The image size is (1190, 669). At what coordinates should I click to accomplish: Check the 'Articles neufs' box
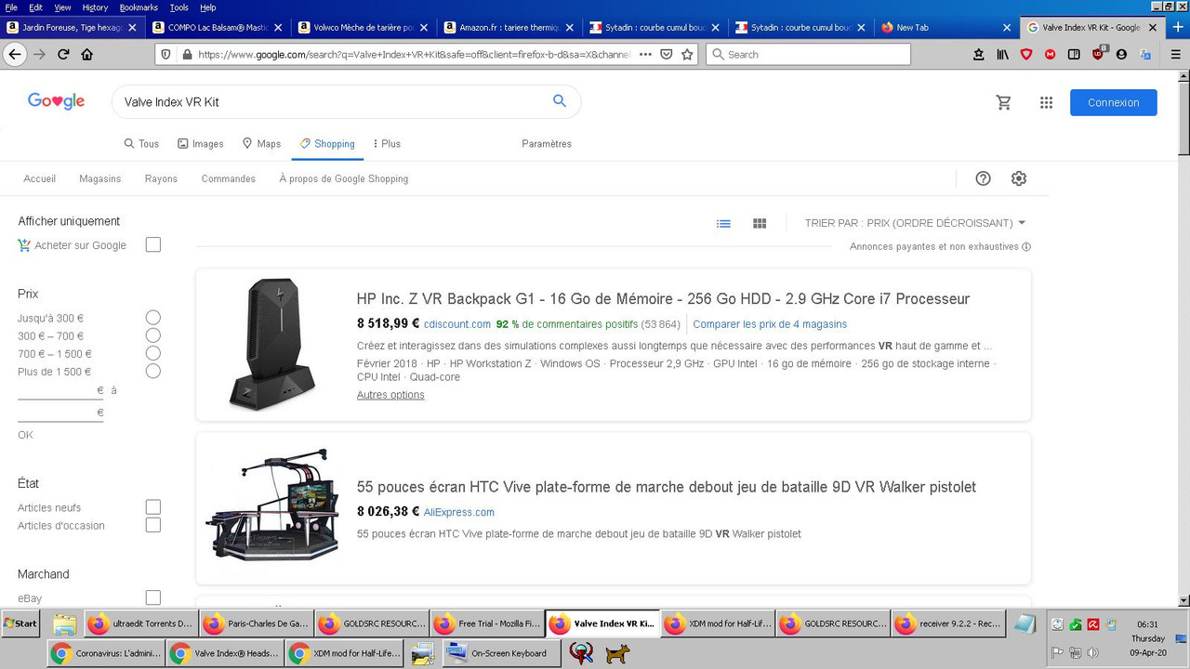tap(153, 507)
